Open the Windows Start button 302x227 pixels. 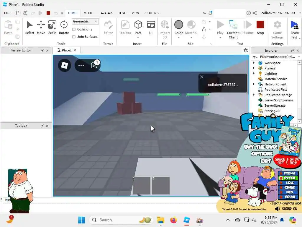[x=81, y=220]
